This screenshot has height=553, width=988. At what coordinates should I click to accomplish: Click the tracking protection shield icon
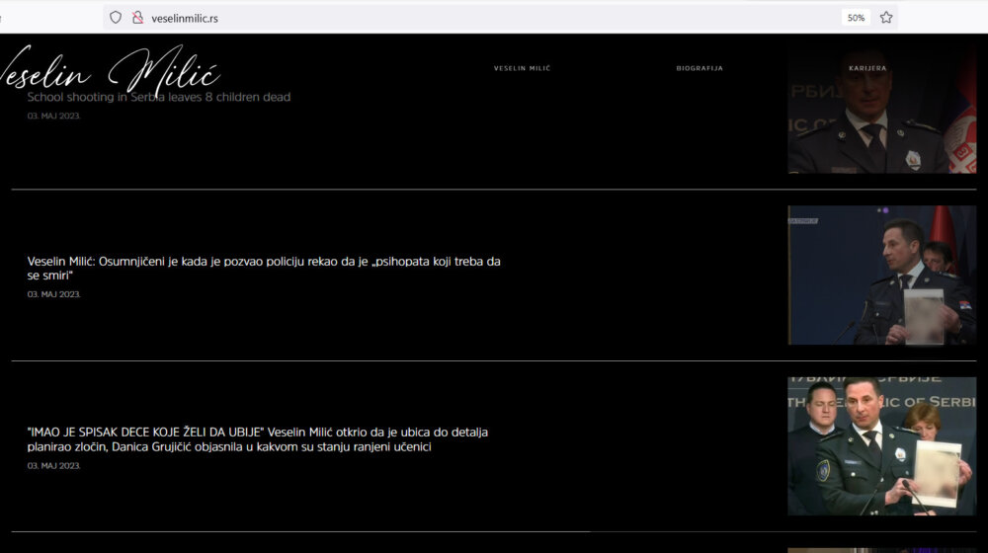point(116,17)
